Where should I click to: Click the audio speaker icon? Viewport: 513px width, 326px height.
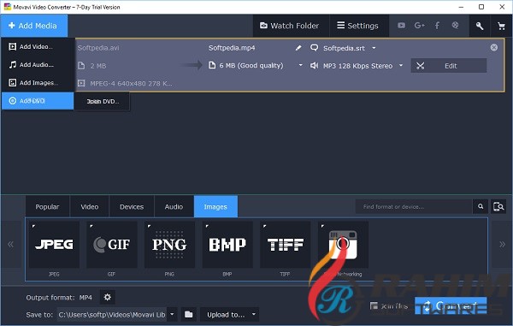click(314, 66)
